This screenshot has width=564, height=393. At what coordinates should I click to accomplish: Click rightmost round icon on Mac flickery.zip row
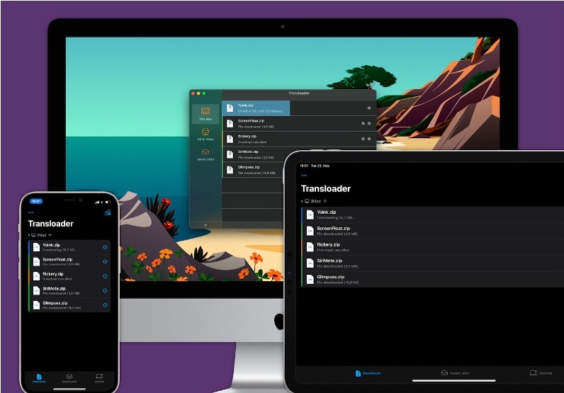pyautogui.click(x=369, y=139)
